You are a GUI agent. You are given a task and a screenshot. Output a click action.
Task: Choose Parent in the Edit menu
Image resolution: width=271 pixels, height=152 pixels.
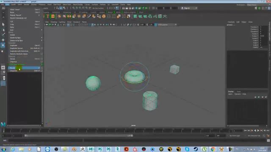click(x=12, y=68)
